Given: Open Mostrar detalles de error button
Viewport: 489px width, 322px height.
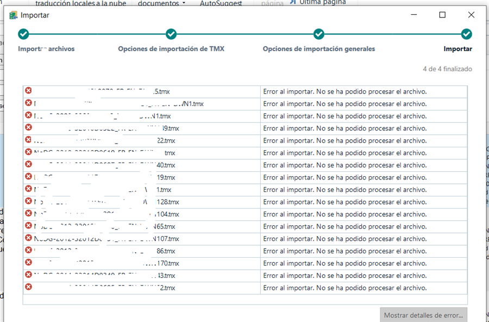Looking at the screenshot, I should coord(423,315).
